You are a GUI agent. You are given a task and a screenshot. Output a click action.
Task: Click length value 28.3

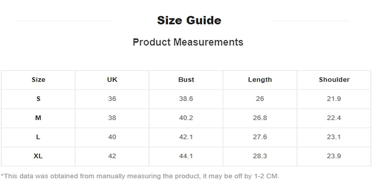pos(260,156)
